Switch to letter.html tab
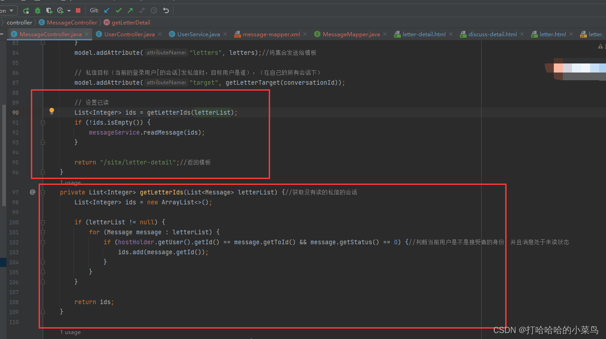 click(x=552, y=34)
